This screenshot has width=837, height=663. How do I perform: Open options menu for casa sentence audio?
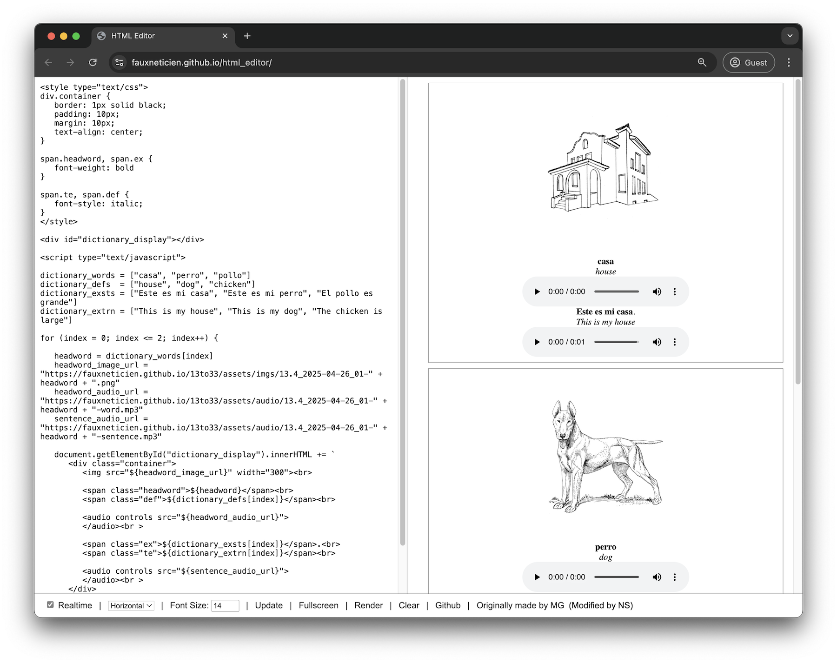(675, 342)
